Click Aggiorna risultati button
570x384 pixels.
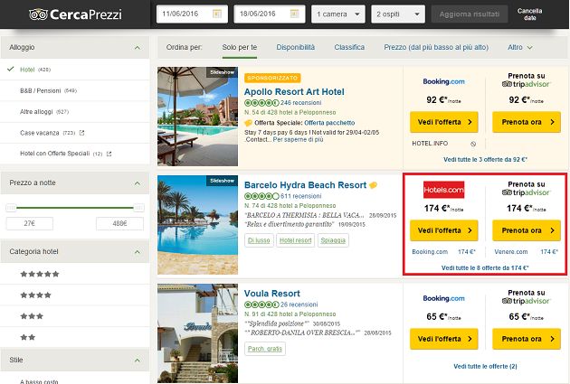(470, 14)
